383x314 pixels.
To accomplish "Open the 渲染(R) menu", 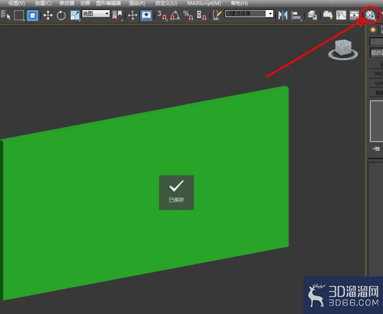I will [137, 3].
